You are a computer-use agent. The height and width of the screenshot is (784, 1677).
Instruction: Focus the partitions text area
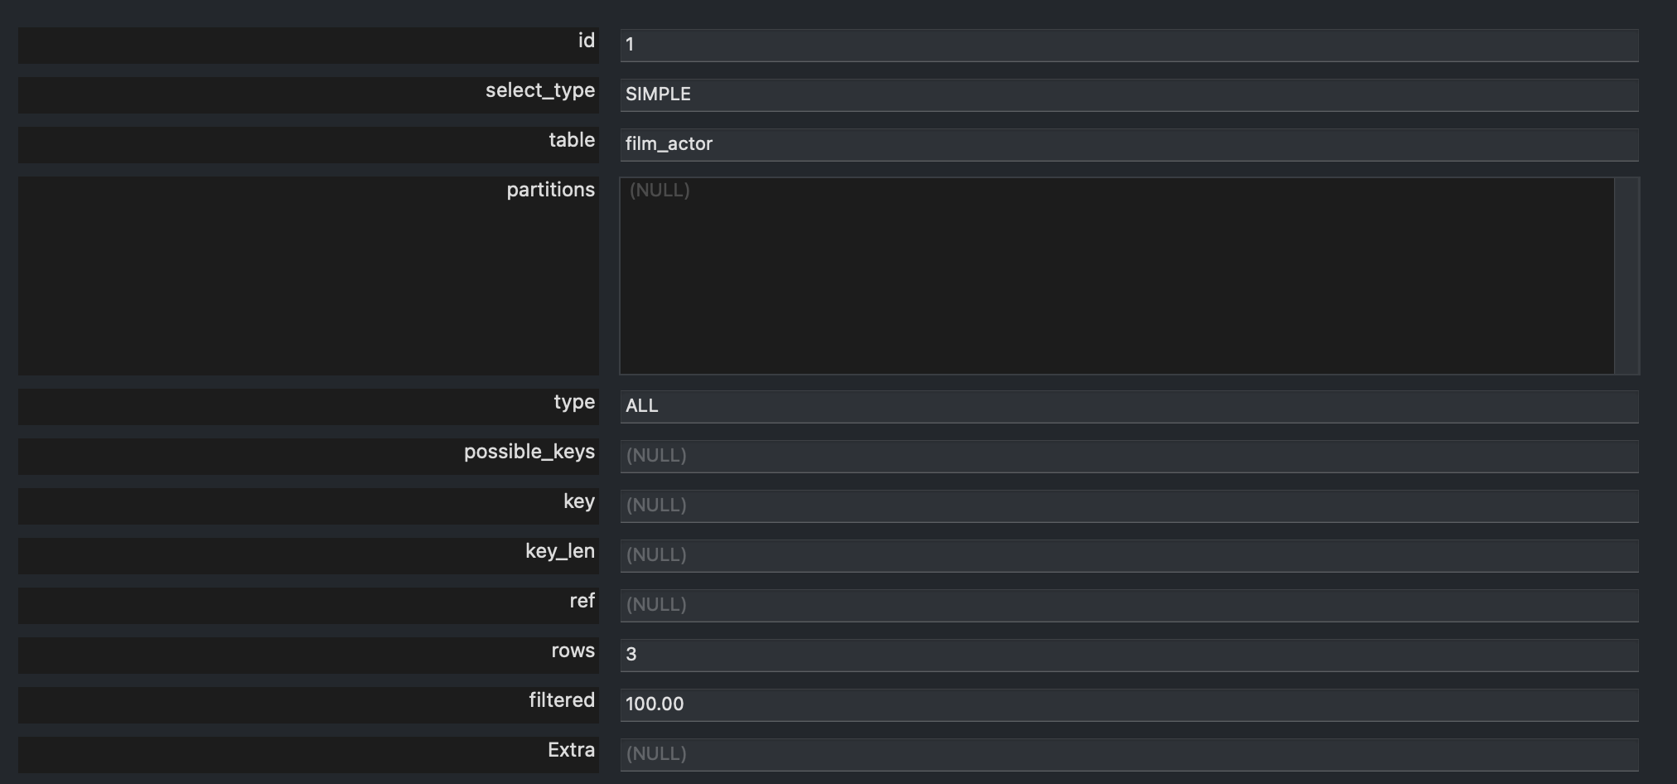point(1117,276)
